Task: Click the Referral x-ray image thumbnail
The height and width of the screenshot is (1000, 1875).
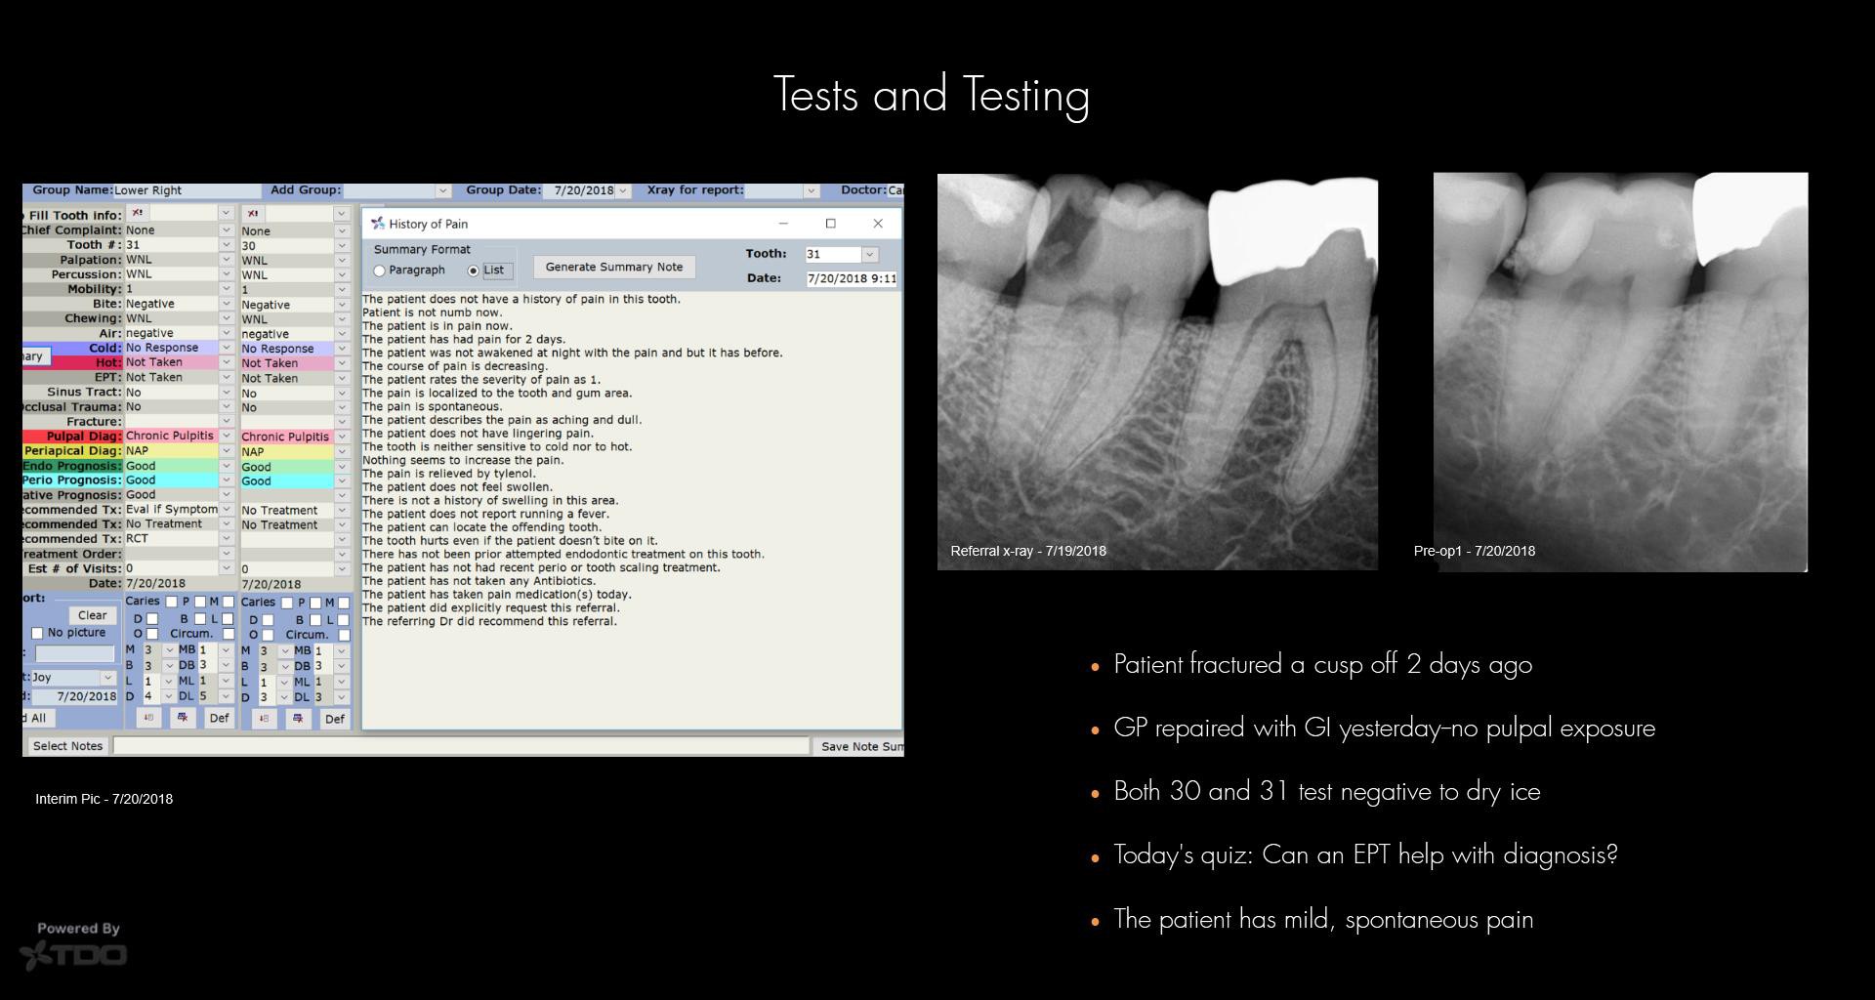Action: point(1157,371)
